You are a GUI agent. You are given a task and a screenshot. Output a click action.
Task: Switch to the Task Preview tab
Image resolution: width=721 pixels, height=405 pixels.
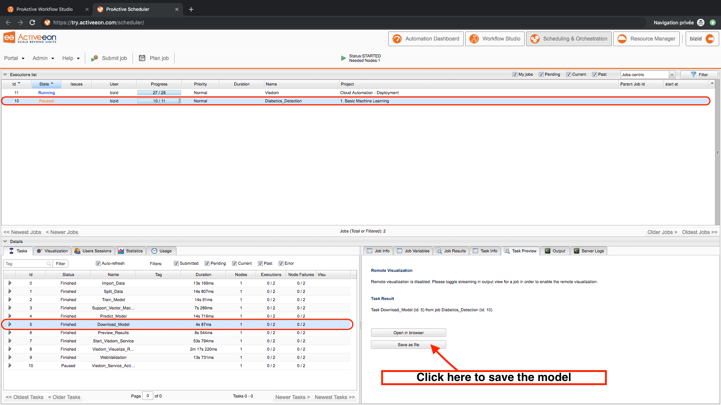click(x=520, y=251)
